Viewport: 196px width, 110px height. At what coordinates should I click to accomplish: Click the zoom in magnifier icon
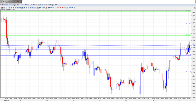[70, 8]
